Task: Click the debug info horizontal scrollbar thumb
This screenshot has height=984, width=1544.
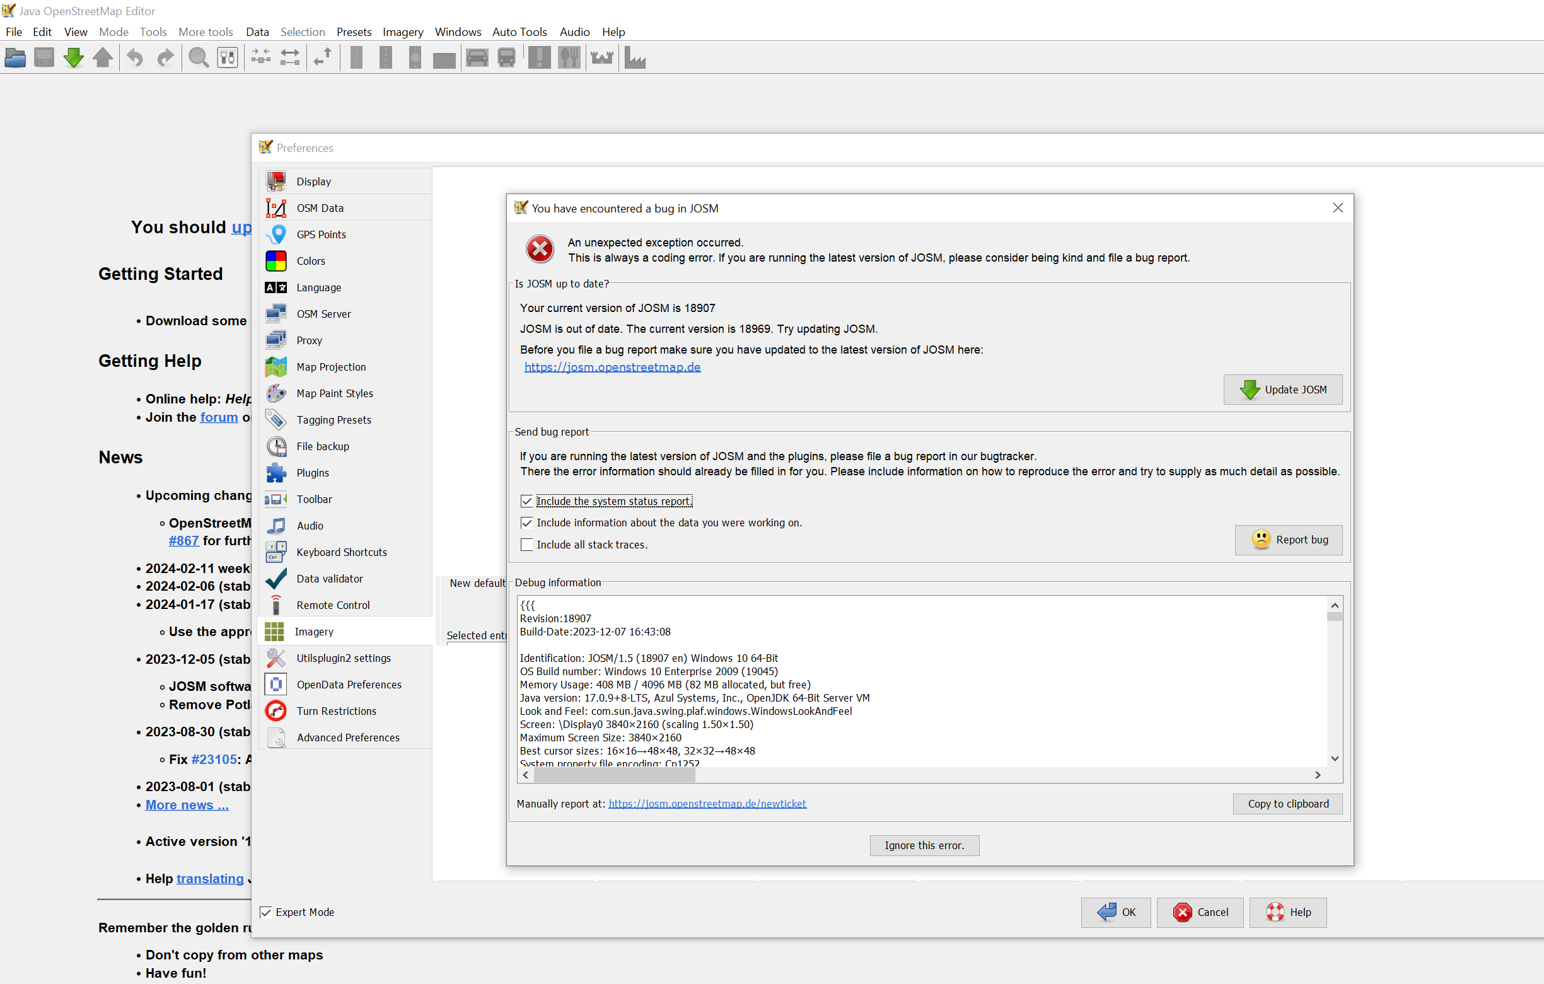Action: 614,775
